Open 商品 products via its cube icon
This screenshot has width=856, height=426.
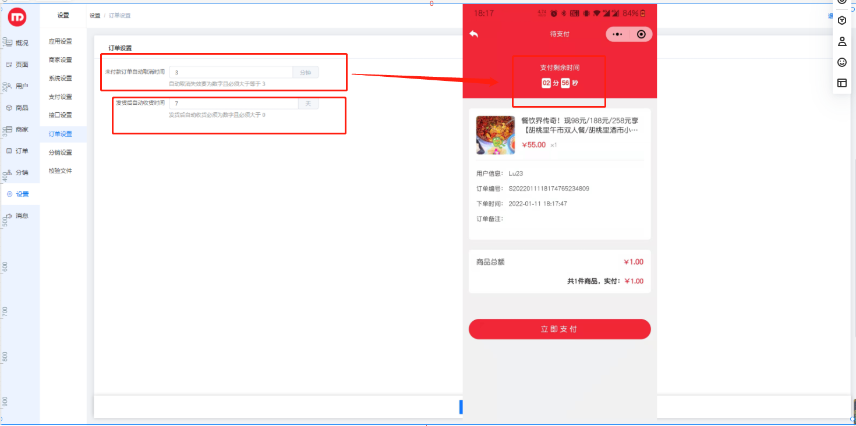[x=9, y=108]
